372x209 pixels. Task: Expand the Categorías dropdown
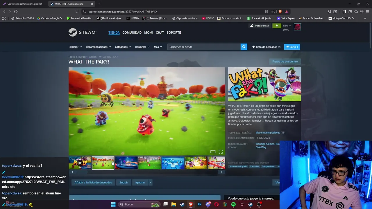(123, 47)
